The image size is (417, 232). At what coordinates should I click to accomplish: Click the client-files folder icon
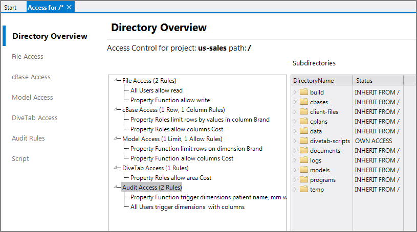tap(304, 111)
